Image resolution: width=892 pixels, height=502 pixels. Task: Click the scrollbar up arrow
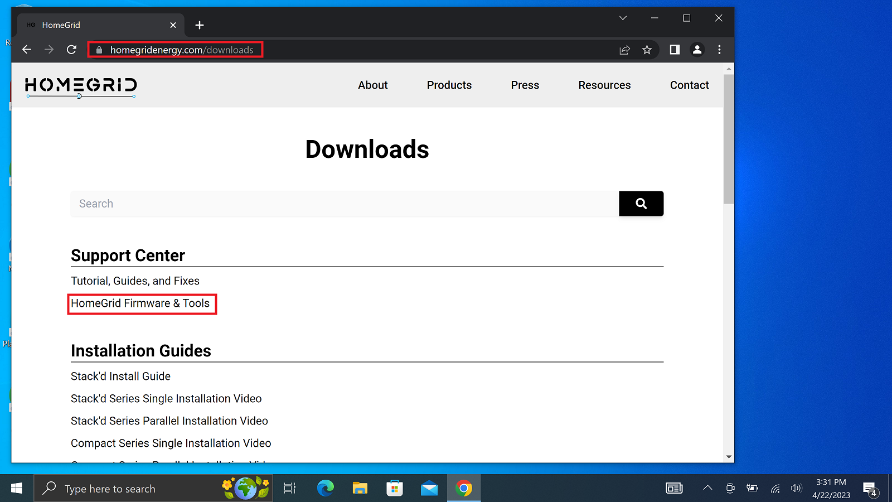[x=729, y=69]
